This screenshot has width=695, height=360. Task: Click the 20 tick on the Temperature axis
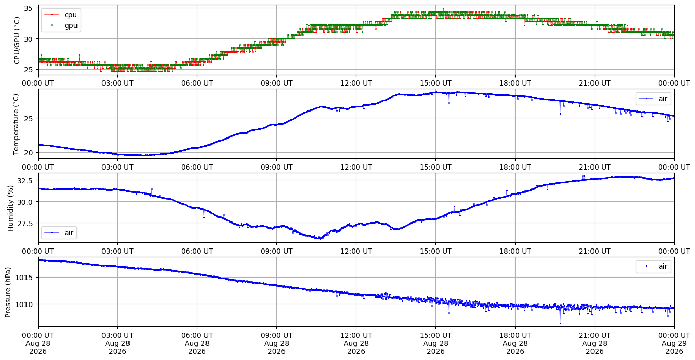point(29,152)
